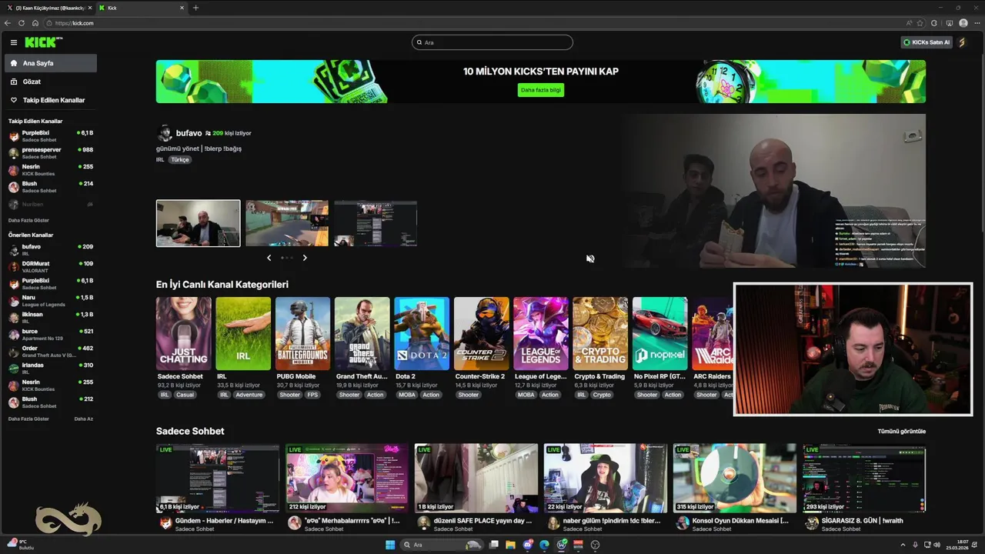The width and height of the screenshot is (985, 554).
Task: Select the second featured stream thumbnail
Action: tap(287, 223)
